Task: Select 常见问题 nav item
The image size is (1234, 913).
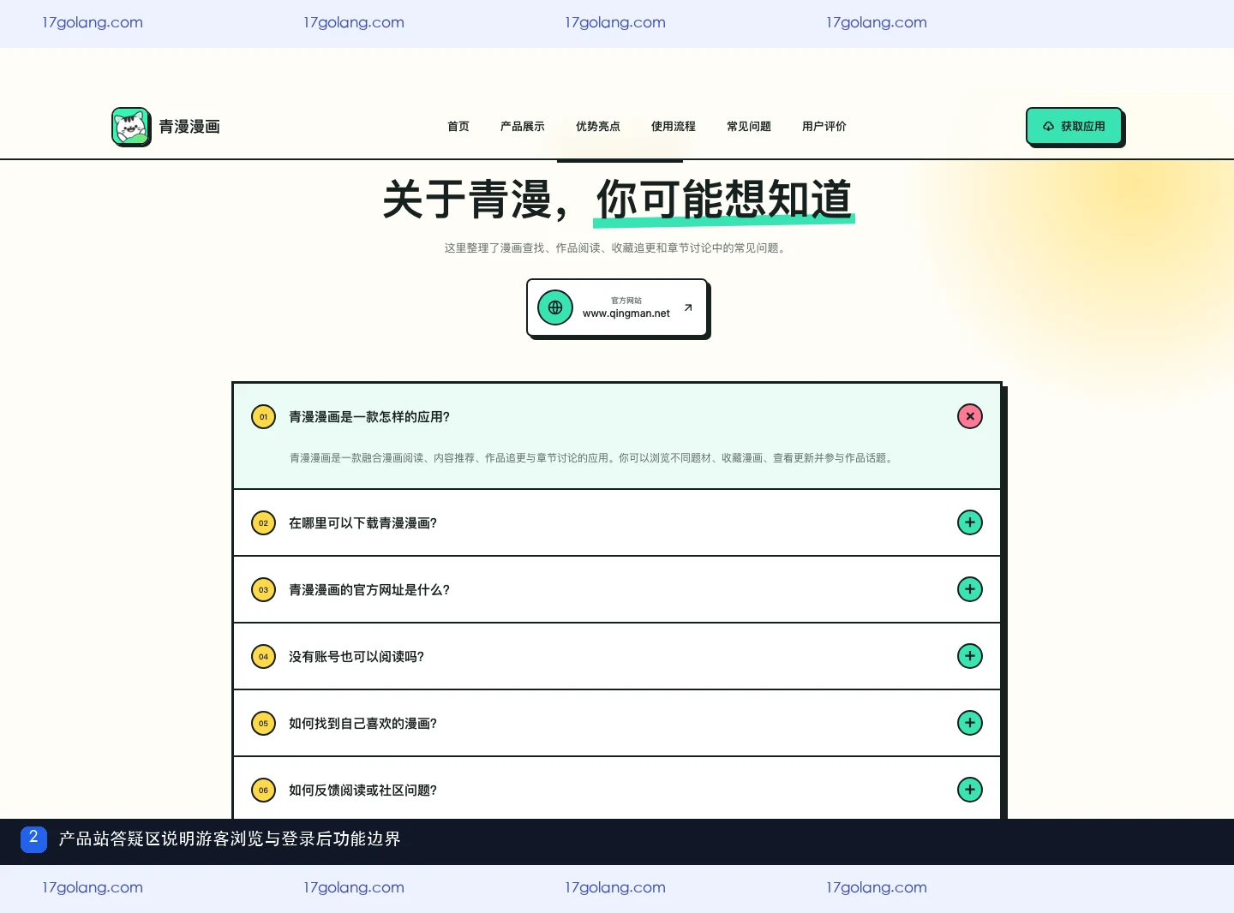Action: [x=749, y=127]
